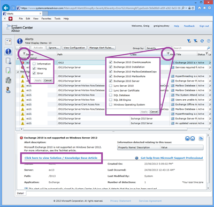The width and height of the screenshot is (214, 207).
Task: Uncheck Exchange 2010 MailboxDatabaseCopy class
Action: (x=111, y=71)
